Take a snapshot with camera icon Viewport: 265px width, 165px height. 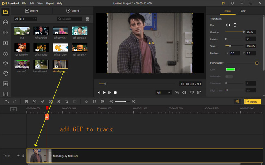point(177,92)
